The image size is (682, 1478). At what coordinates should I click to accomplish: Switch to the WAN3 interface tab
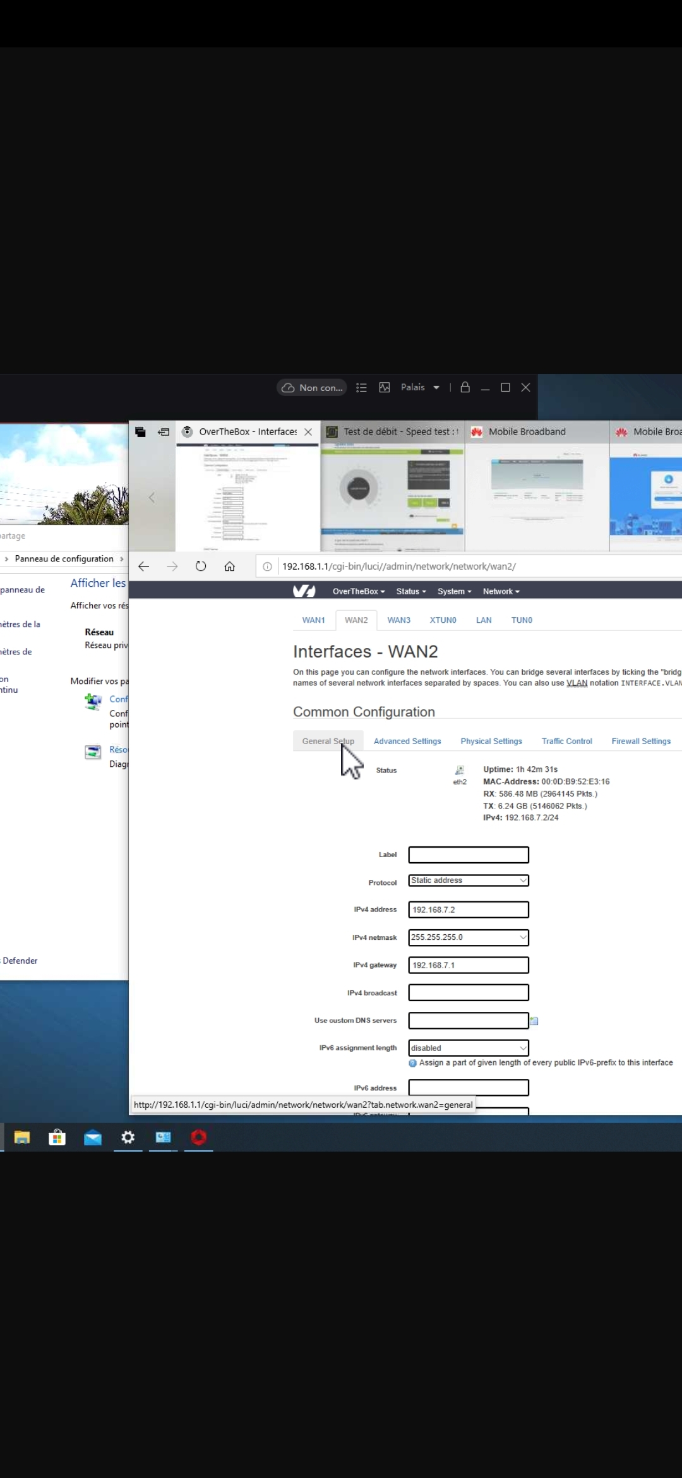click(x=398, y=620)
